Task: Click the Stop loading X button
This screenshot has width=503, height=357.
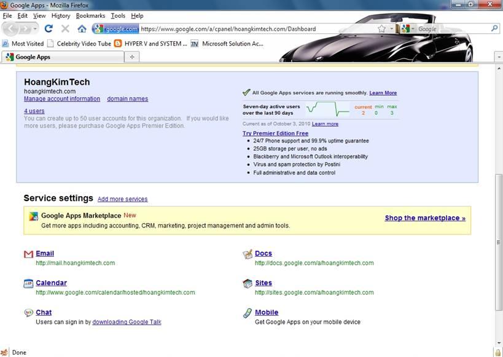Action: (x=65, y=29)
